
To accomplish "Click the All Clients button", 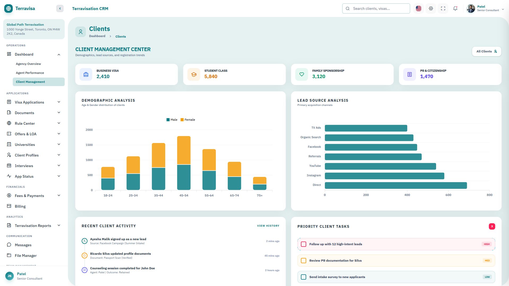I will tap(487, 51).
